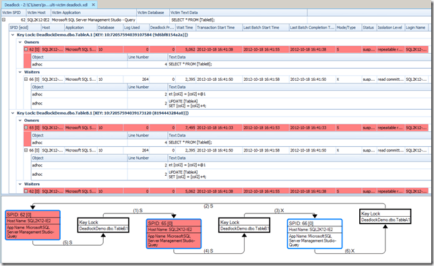Click the (4) S edge label
The width and height of the screenshot is (434, 266).
click(x=208, y=251)
